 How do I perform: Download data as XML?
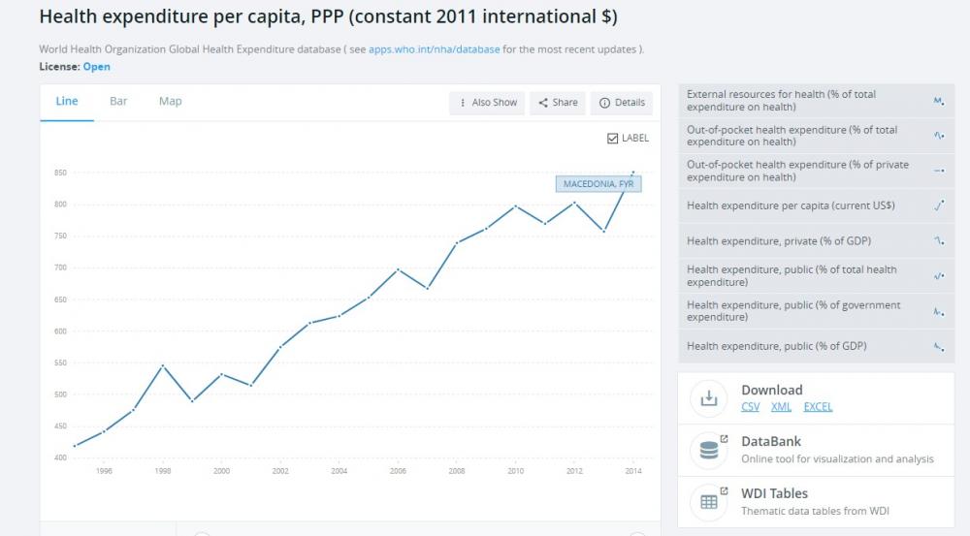pyautogui.click(x=781, y=407)
